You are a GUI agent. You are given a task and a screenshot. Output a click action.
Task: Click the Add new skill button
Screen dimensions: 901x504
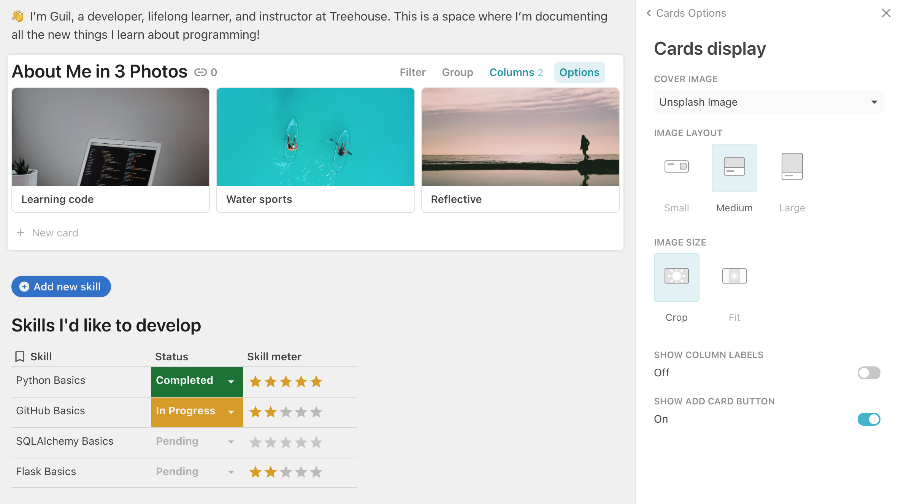pos(61,286)
